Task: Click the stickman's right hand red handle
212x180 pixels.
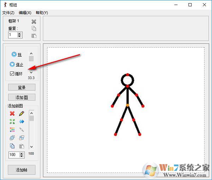Action: [x=143, y=106]
